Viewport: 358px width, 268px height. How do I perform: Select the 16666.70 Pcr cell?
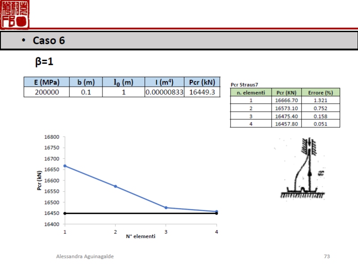point(286,100)
